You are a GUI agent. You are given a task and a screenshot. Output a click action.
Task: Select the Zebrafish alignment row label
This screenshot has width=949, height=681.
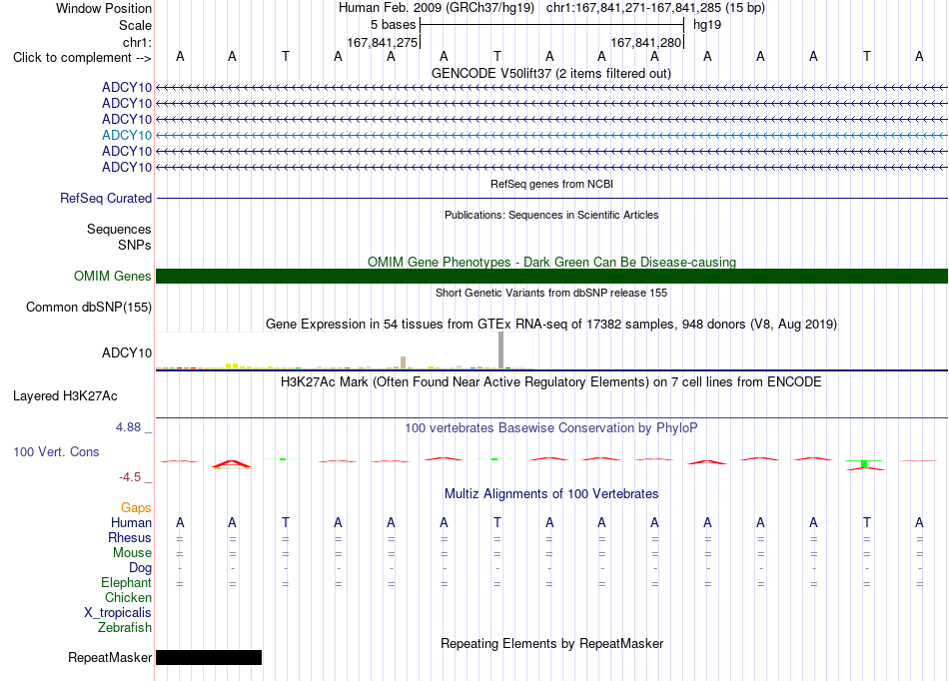coord(125,628)
